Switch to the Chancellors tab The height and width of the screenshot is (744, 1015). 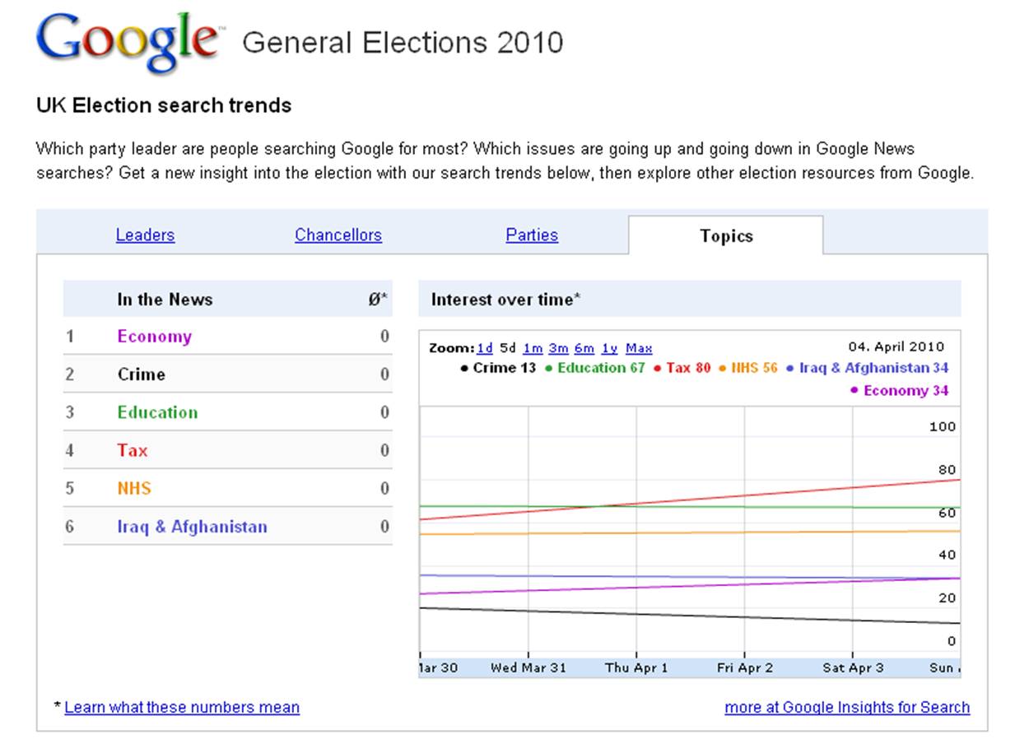coord(338,235)
